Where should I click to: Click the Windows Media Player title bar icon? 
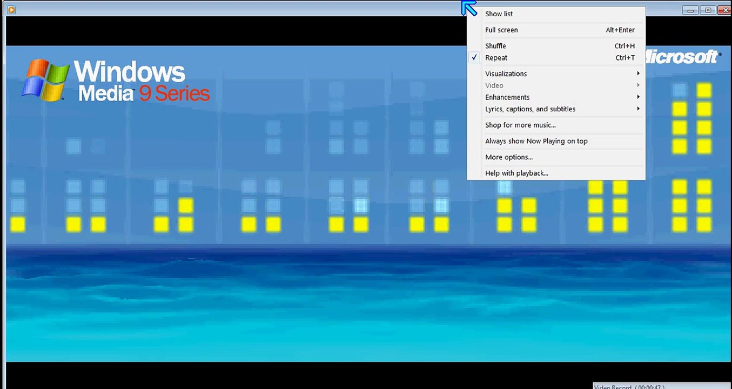coord(11,10)
